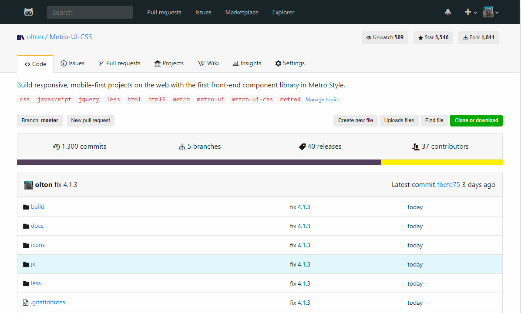
Task: Open Marketplace in the top navigation
Action: pyautogui.click(x=242, y=12)
